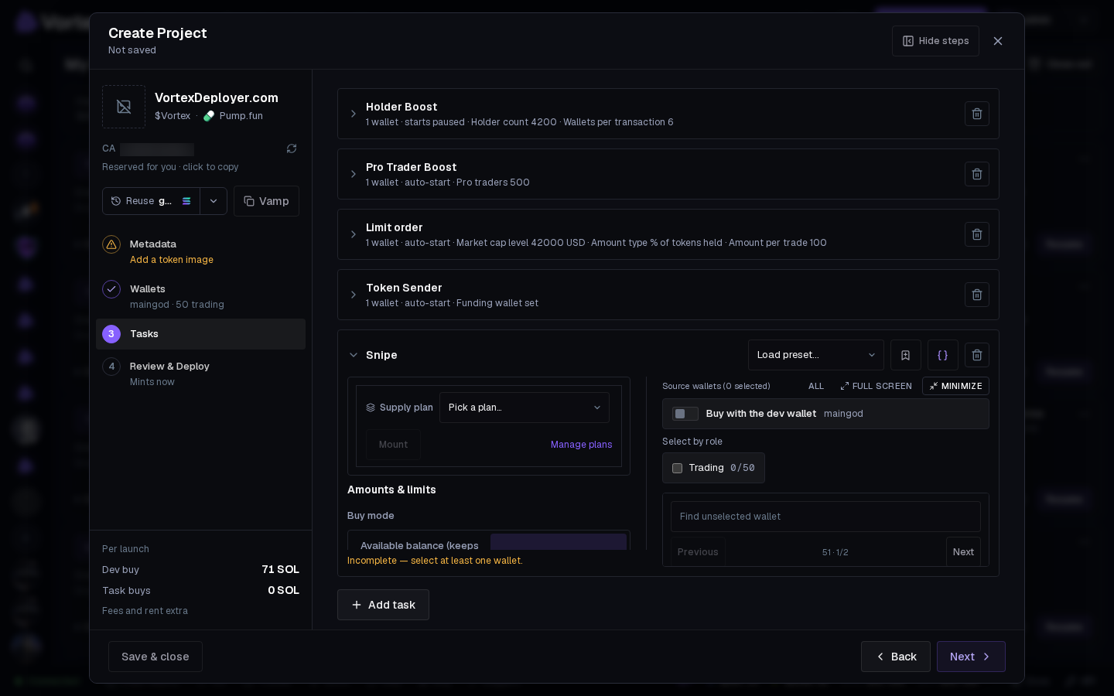The width and height of the screenshot is (1114, 696).
Task: Delete the Token Sender task
Action: coord(977,295)
